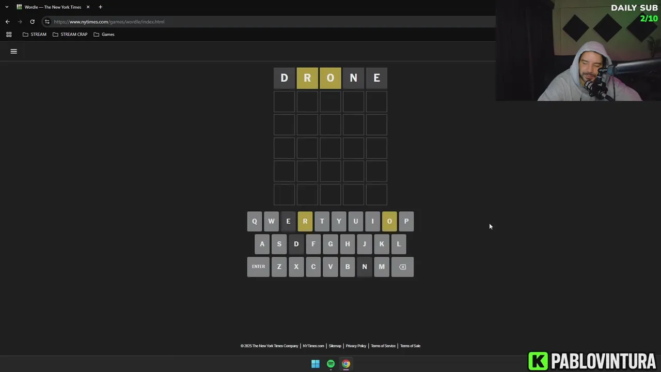
Task: Submit guess with the ENTER key
Action: point(258,267)
